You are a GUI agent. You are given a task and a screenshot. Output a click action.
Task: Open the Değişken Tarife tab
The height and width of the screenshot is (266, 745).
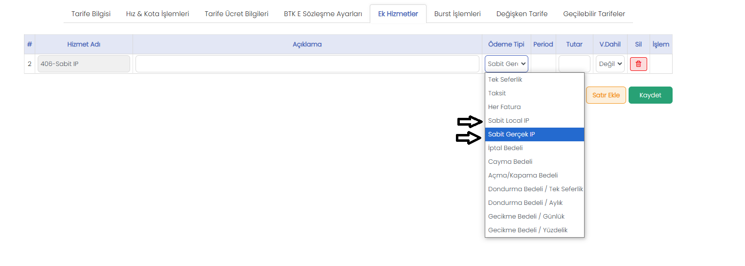522,14
